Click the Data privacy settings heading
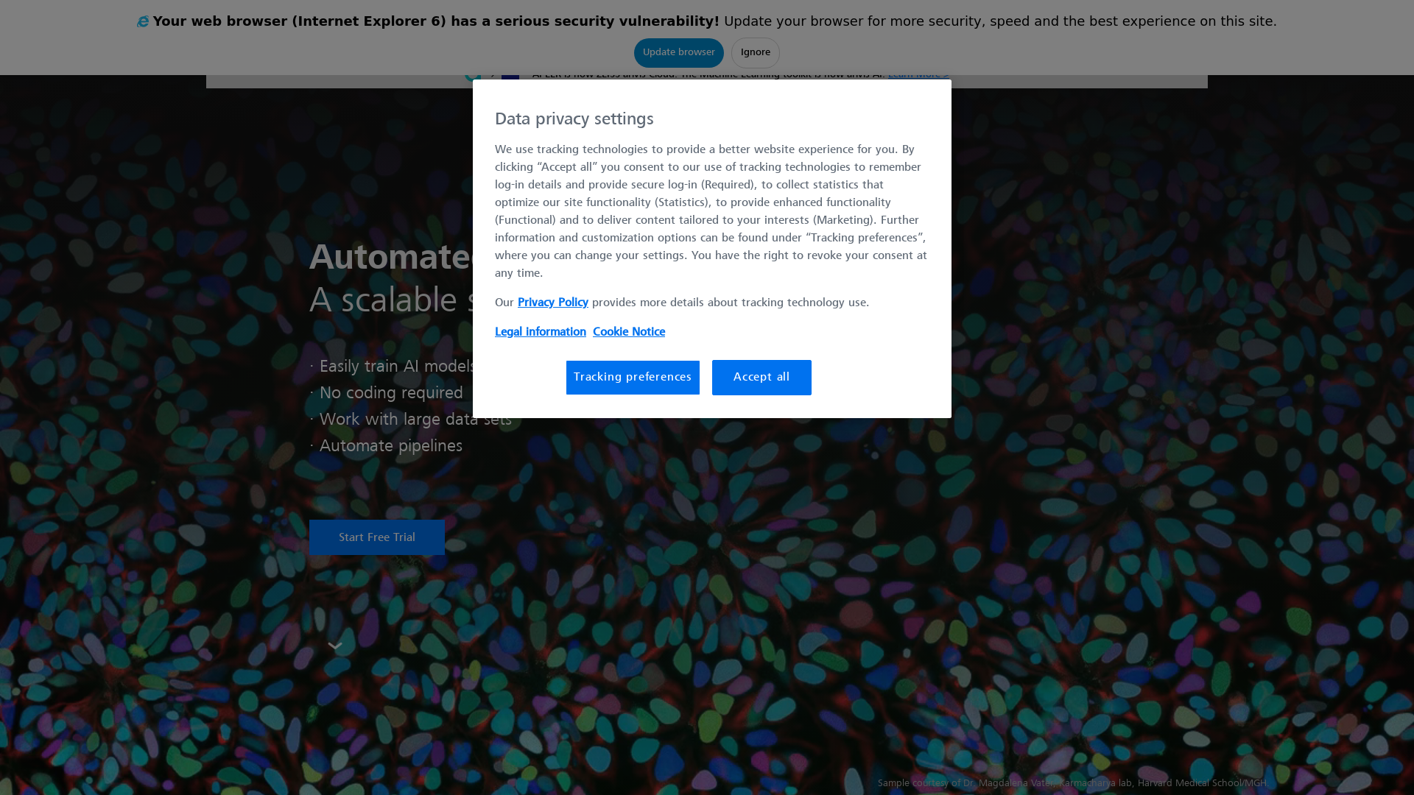The width and height of the screenshot is (1414, 795). 574,119
